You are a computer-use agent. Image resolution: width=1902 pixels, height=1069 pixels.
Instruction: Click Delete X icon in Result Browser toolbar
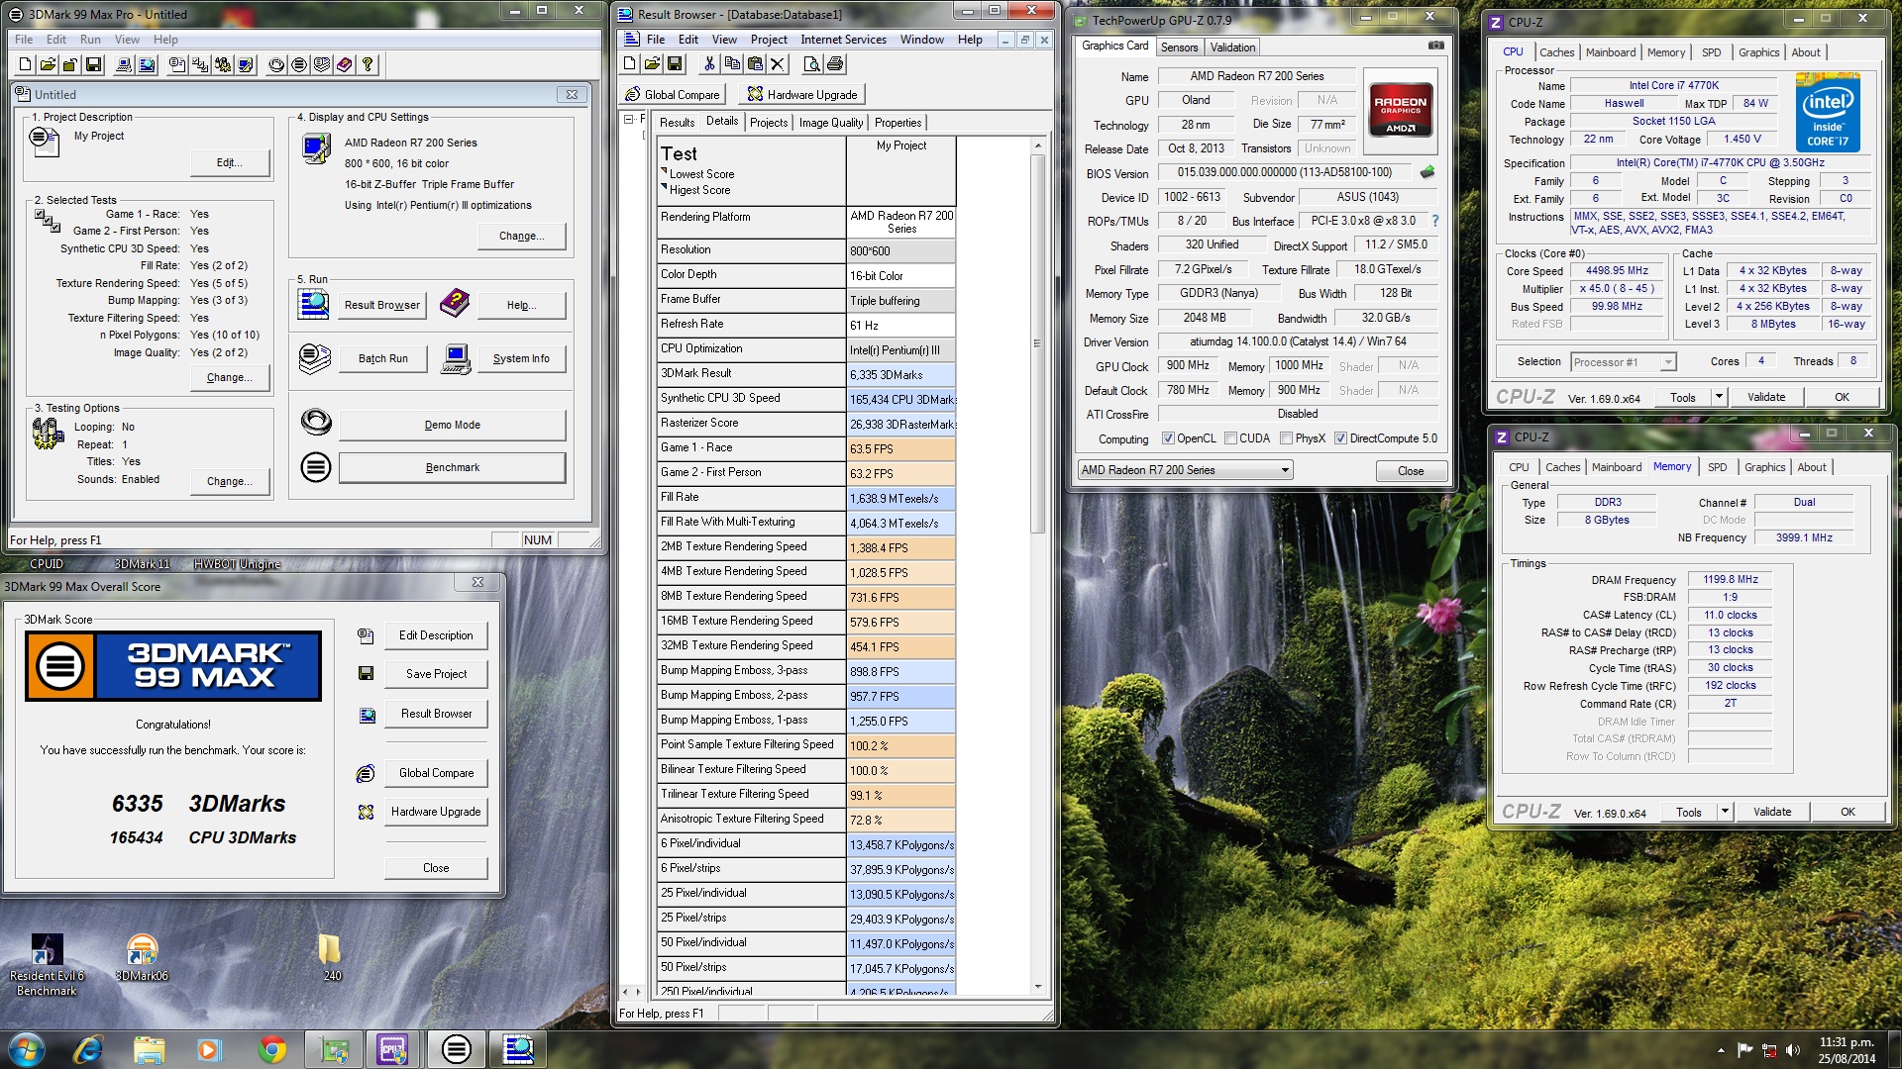click(x=778, y=64)
